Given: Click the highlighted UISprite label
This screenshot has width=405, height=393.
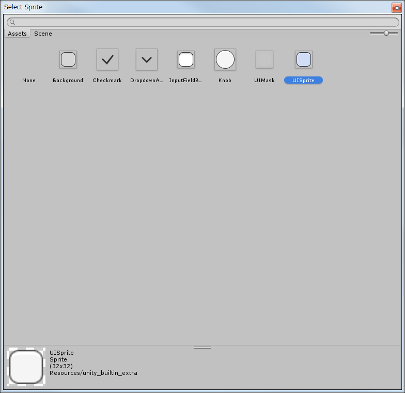Looking at the screenshot, I should coord(304,81).
